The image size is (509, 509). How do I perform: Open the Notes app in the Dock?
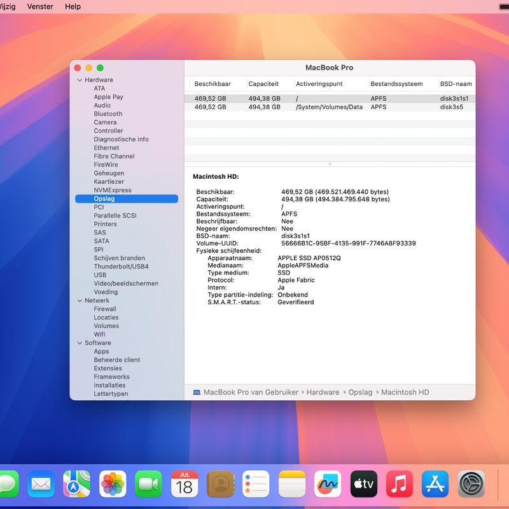pos(292,484)
